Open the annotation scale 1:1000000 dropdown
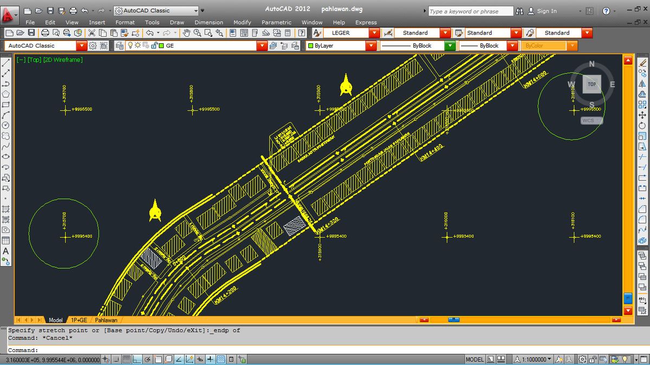Screen dimensions: 650x365 [533, 360]
